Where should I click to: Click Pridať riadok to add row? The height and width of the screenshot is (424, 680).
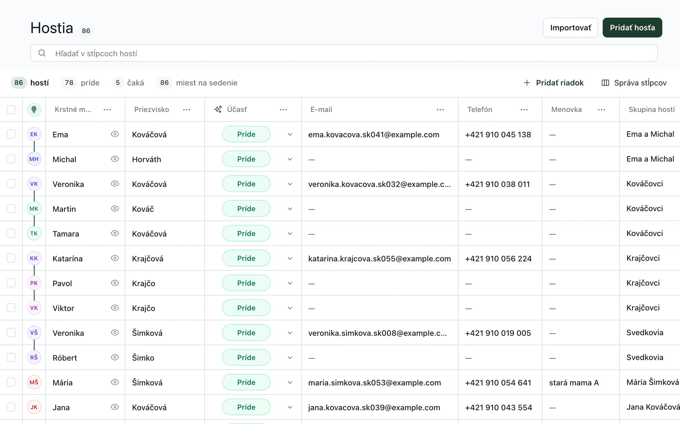click(x=554, y=83)
